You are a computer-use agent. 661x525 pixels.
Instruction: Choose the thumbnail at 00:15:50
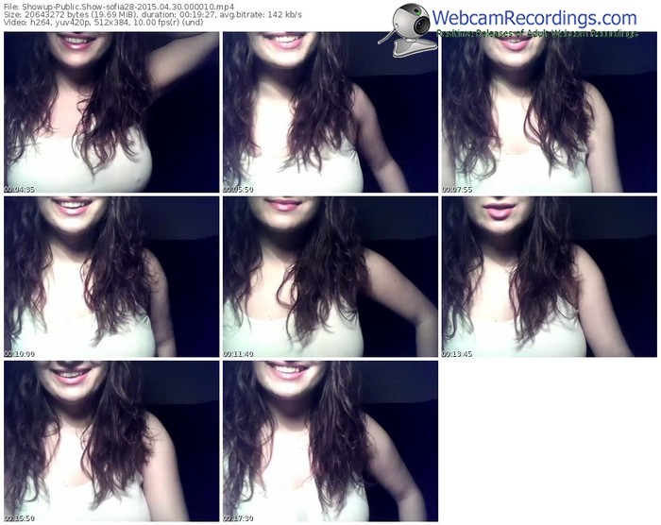[110, 441]
